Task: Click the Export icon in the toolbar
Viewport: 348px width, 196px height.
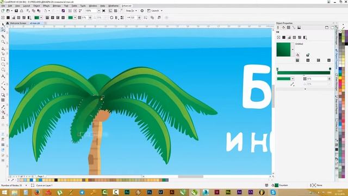Action: (75, 11)
